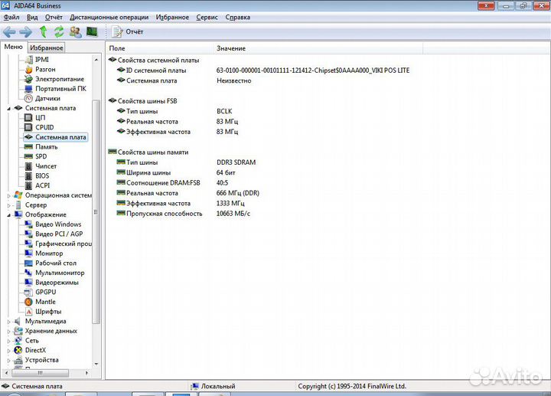Viewport: 551px width, 396px height.
Task: Switch to the Избранное sidebar tab
Action: (x=47, y=47)
